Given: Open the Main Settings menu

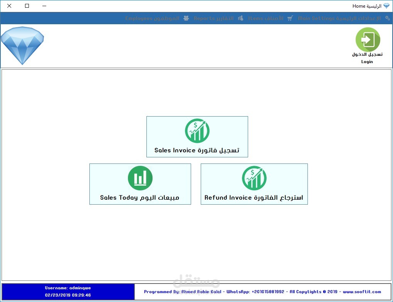Looking at the screenshot, I should pos(339,18).
